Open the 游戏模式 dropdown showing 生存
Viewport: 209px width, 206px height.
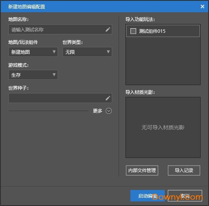tap(33, 75)
